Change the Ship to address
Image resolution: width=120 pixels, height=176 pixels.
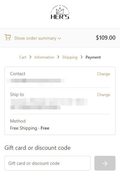pyautogui.click(x=103, y=95)
